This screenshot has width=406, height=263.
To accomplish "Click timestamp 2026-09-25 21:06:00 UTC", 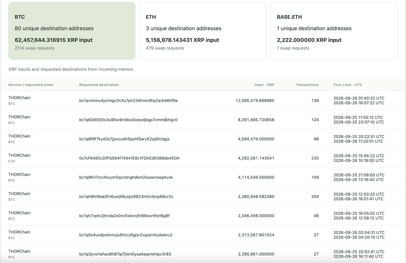I will coord(359,175).
